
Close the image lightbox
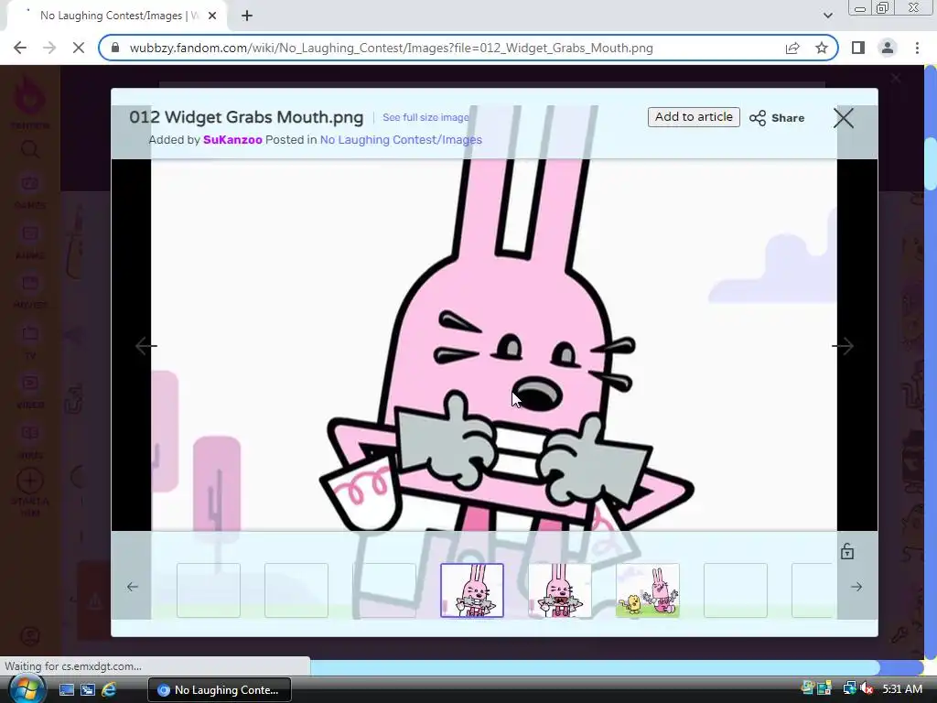click(843, 118)
